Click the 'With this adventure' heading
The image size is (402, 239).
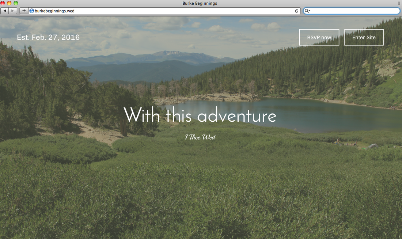200,115
